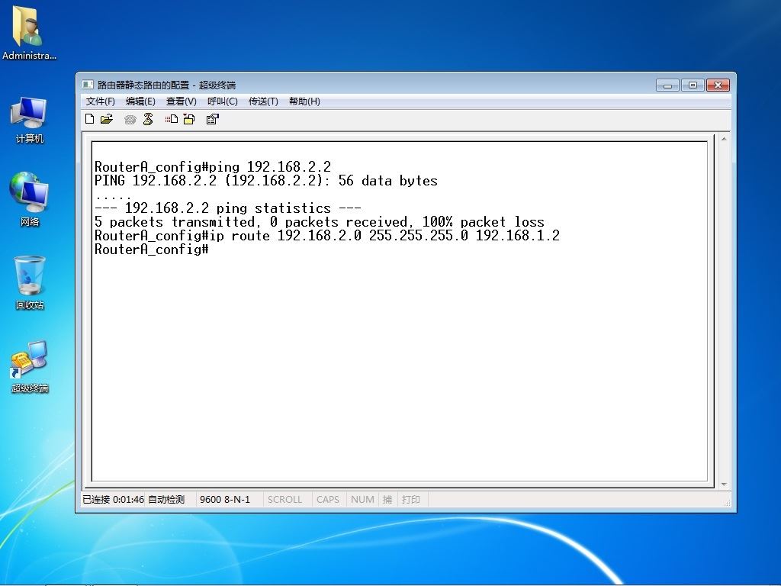
Task: Select the Administrator folder desktop icon
Action: 29,34
